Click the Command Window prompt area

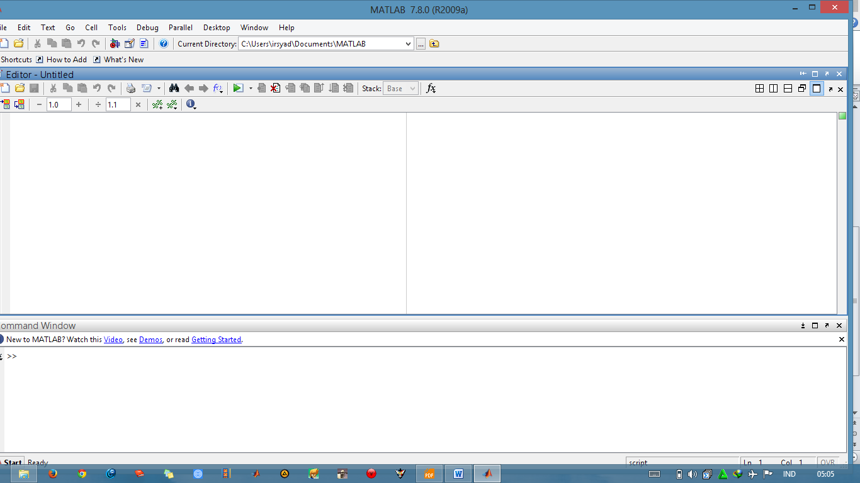[425, 399]
